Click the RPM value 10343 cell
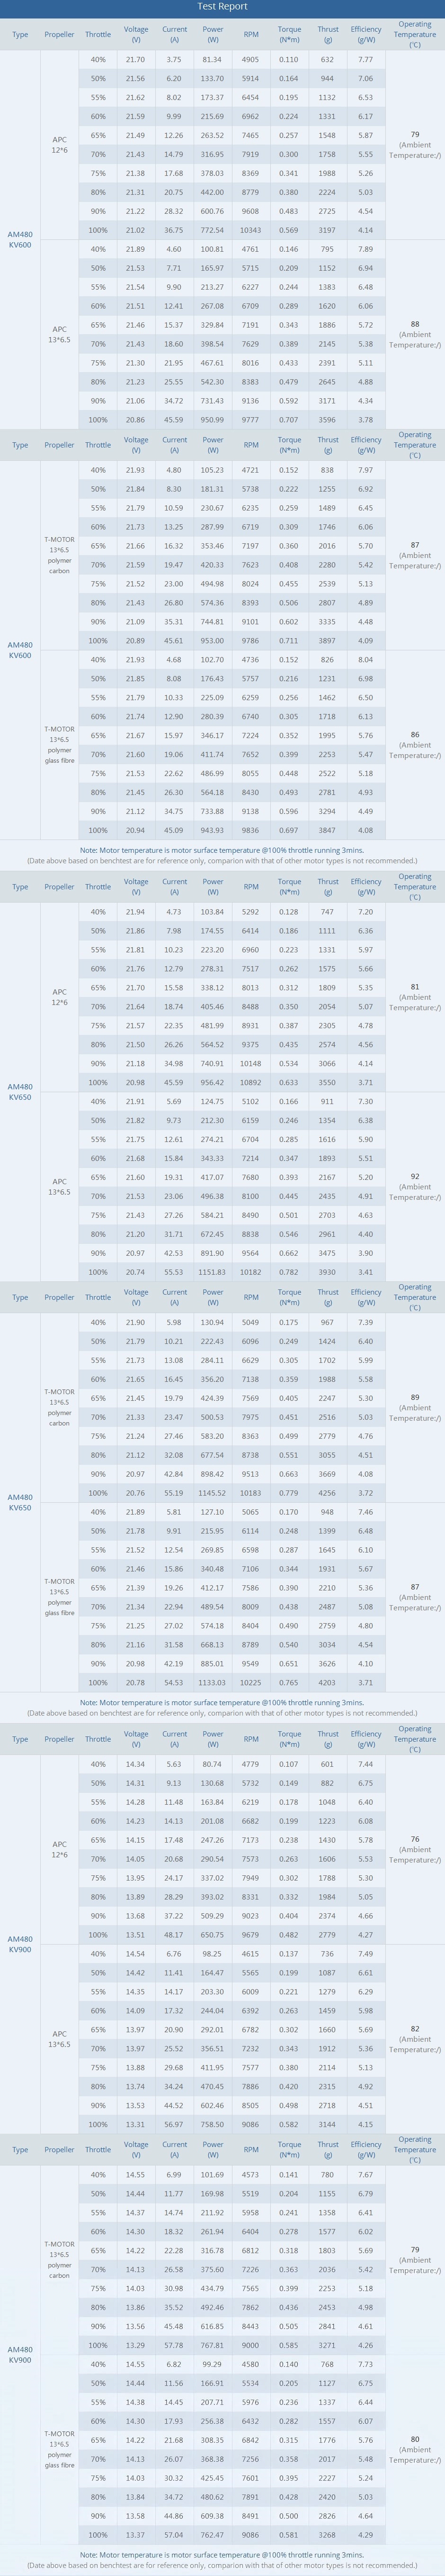The width and height of the screenshot is (445, 2576). coord(250,230)
